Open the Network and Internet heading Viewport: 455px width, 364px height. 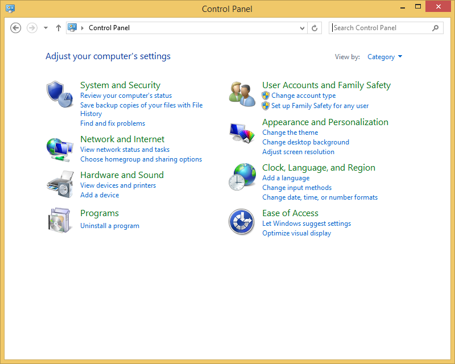pyautogui.click(x=122, y=139)
